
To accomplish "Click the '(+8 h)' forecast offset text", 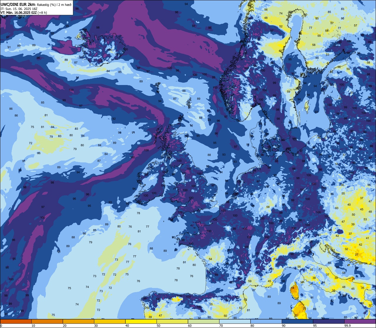I will pyautogui.click(x=42, y=13).
